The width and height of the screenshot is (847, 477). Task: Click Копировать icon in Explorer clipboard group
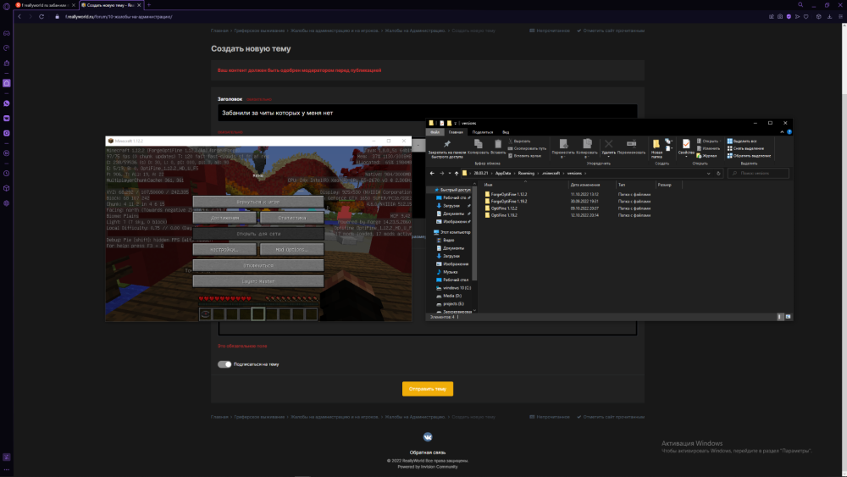pyautogui.click(x=478, y=144)
